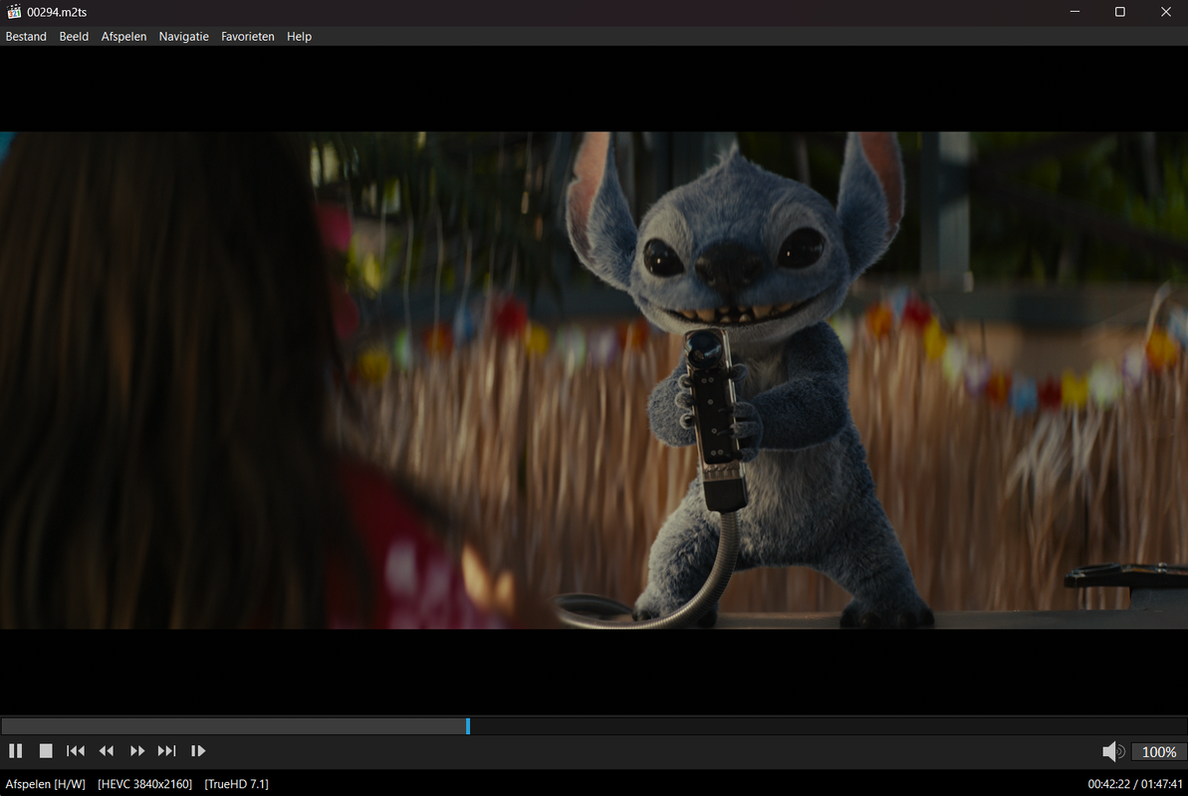Stop playback with the square button
Image resolution: width=1188 pixels, height=796 pixels.
(46, 750)
